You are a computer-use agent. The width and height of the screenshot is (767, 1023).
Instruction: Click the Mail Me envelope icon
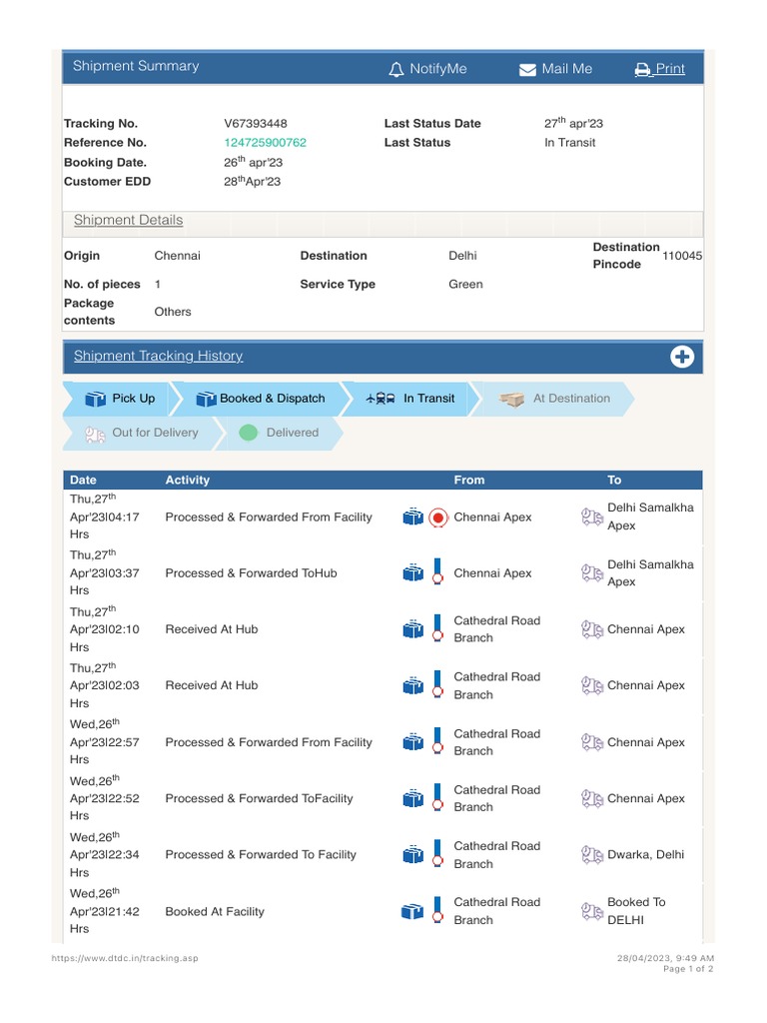(527, 70)
